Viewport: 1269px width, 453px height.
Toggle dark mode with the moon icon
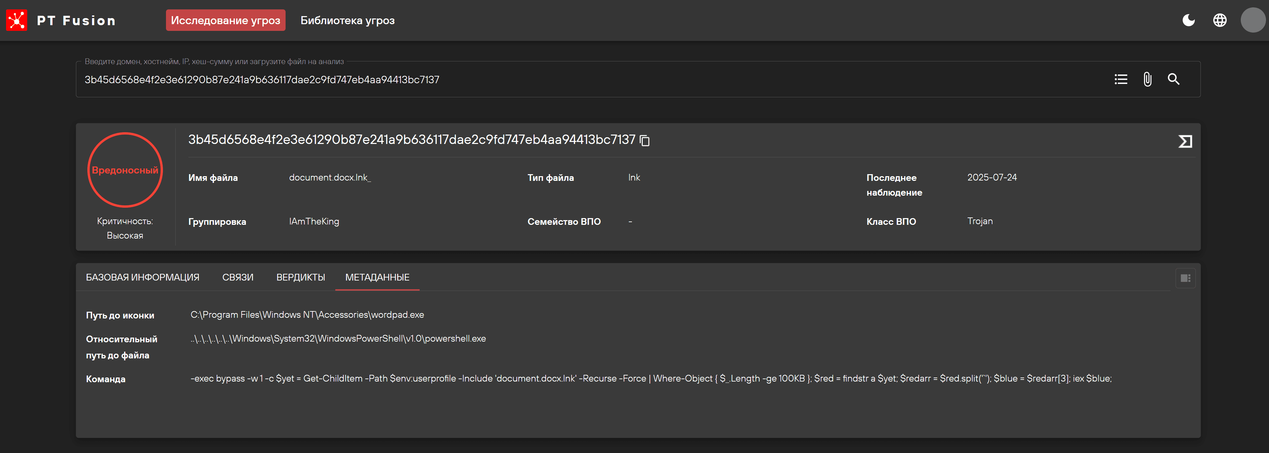point(1188,20)
